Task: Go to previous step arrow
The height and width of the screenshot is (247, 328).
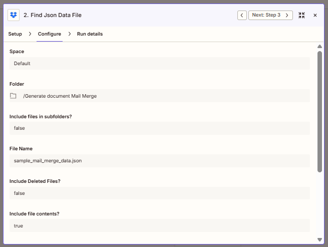Action: tap(242, 15)
